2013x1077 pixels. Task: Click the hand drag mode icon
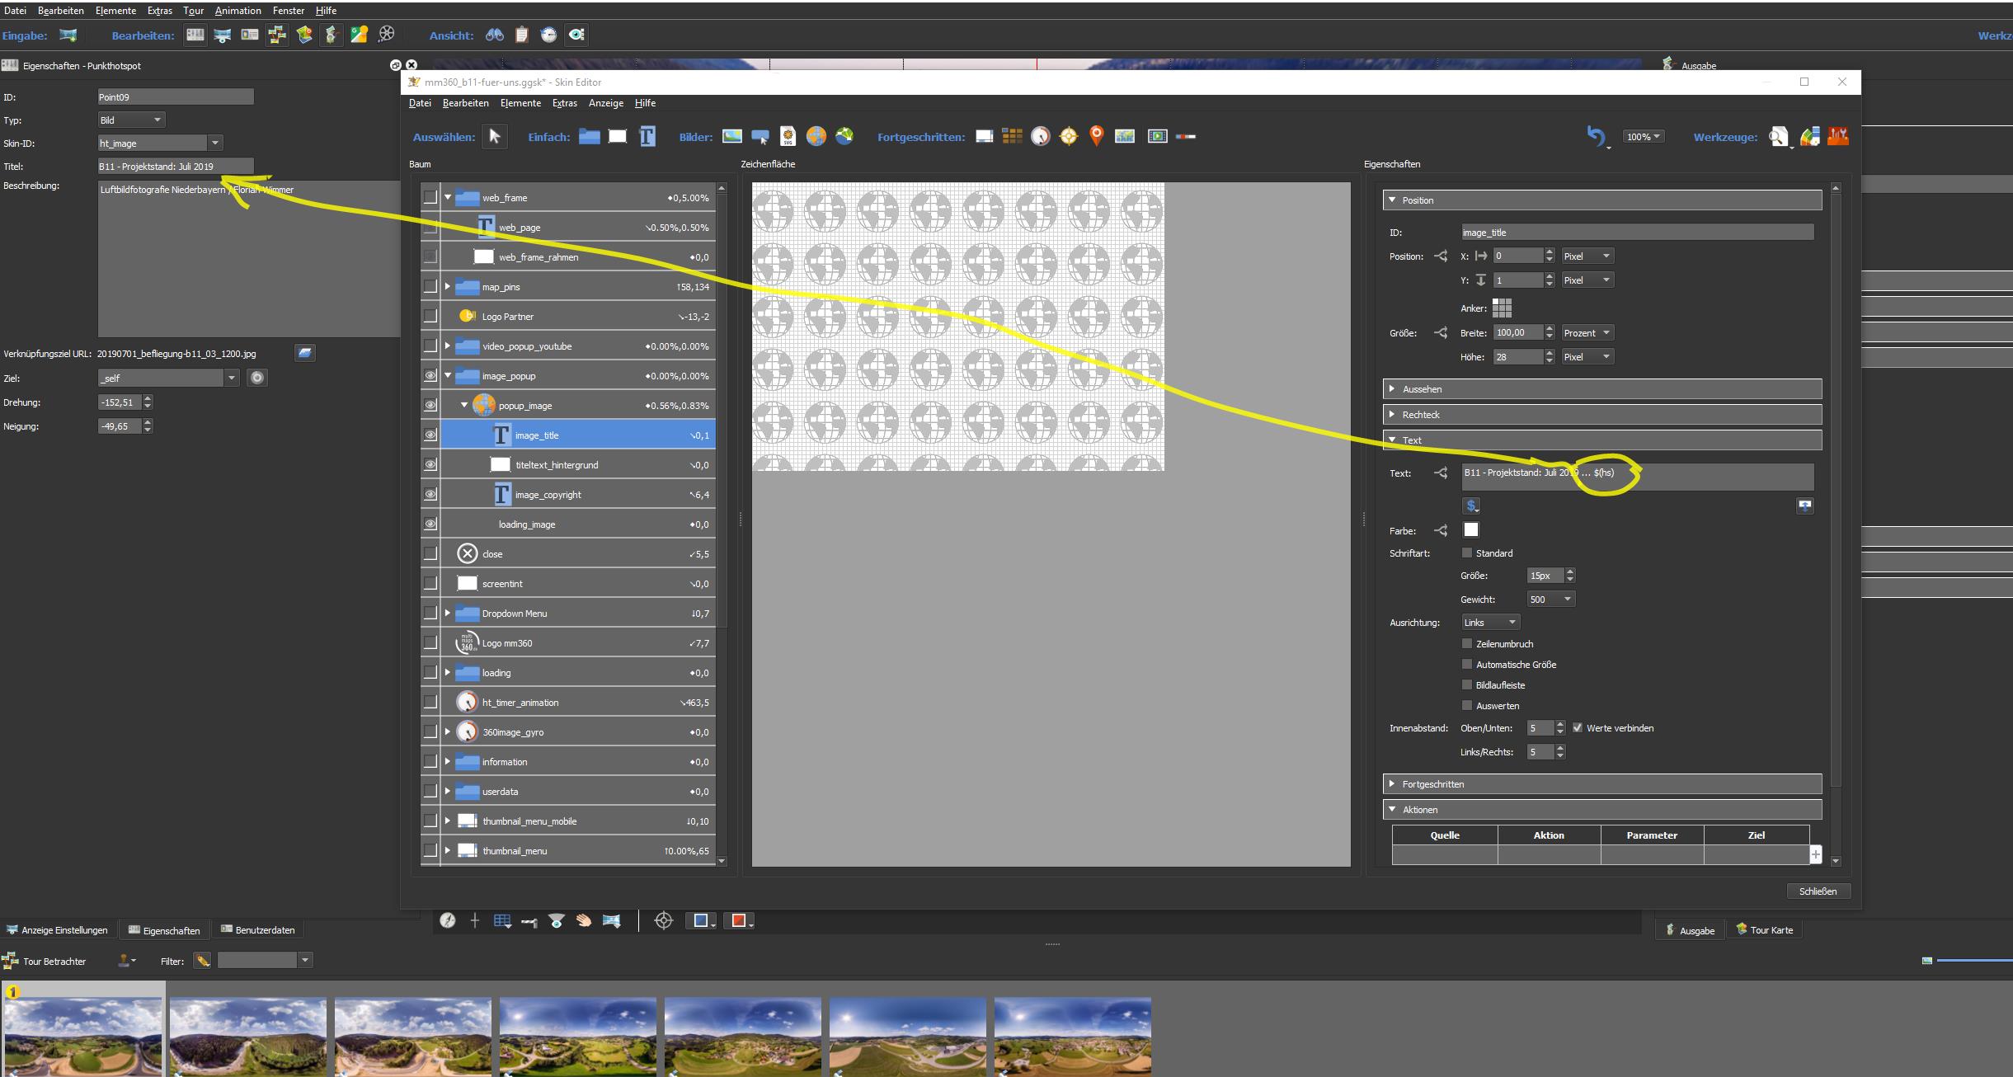point(584,920)
